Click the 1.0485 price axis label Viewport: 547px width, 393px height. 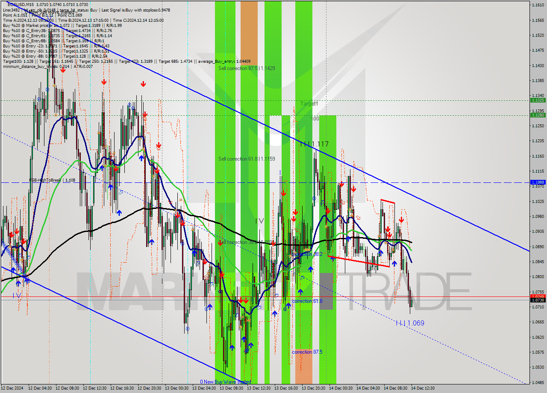538,382
